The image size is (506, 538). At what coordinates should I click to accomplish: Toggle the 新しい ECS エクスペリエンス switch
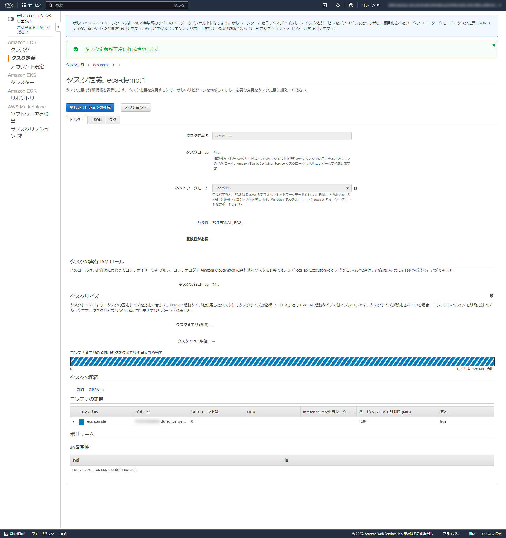coord(11,19)
